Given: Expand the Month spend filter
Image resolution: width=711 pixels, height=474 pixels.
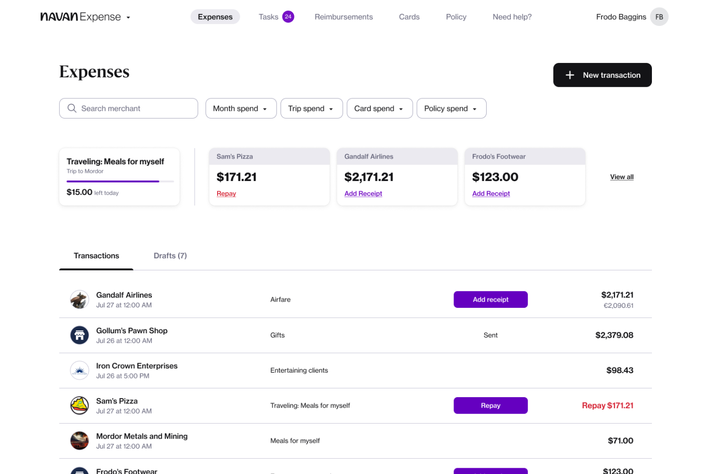Looking at the screenshot, I should pos(241,109).
